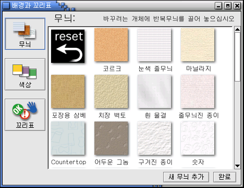Open the 무늬 patterns panel icon
Image resolution: width=244 pixels, height=188 pixels.
click(x=25, y=34)
